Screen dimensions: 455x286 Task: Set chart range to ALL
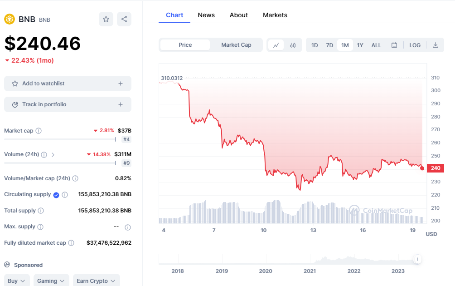click(376, 45)
